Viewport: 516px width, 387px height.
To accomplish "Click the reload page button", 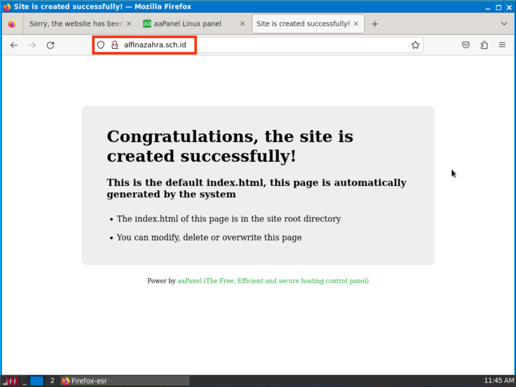I will 50,45.
